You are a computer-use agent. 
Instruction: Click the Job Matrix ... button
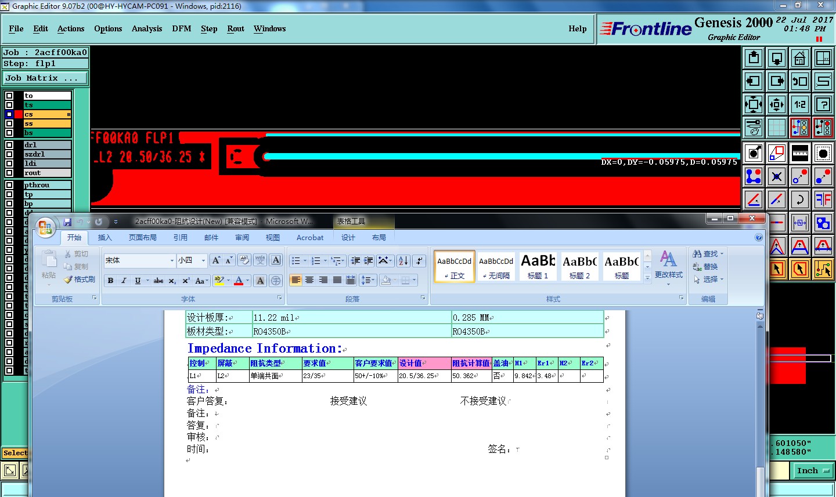coord(45,78)
